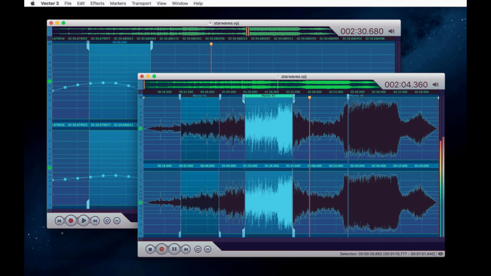The height and width of the screenshot is (276, 491).
Task: Toggle the eye icon beside the Selection readout
Action: [x=440, y=254]
